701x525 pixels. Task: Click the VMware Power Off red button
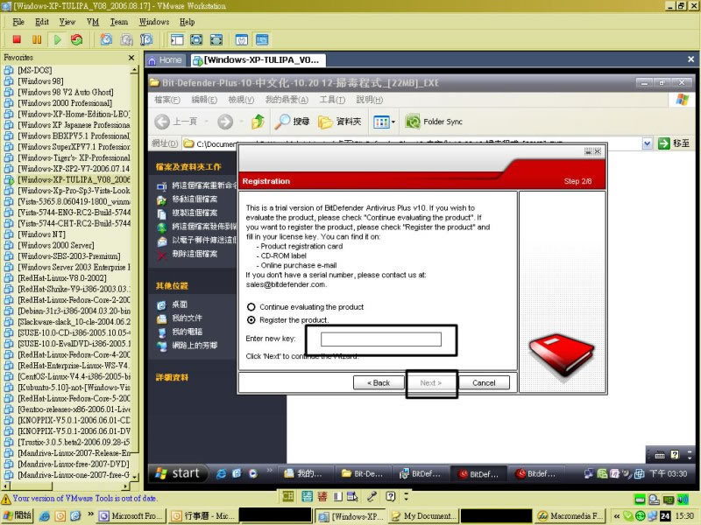tap(17, 39)
